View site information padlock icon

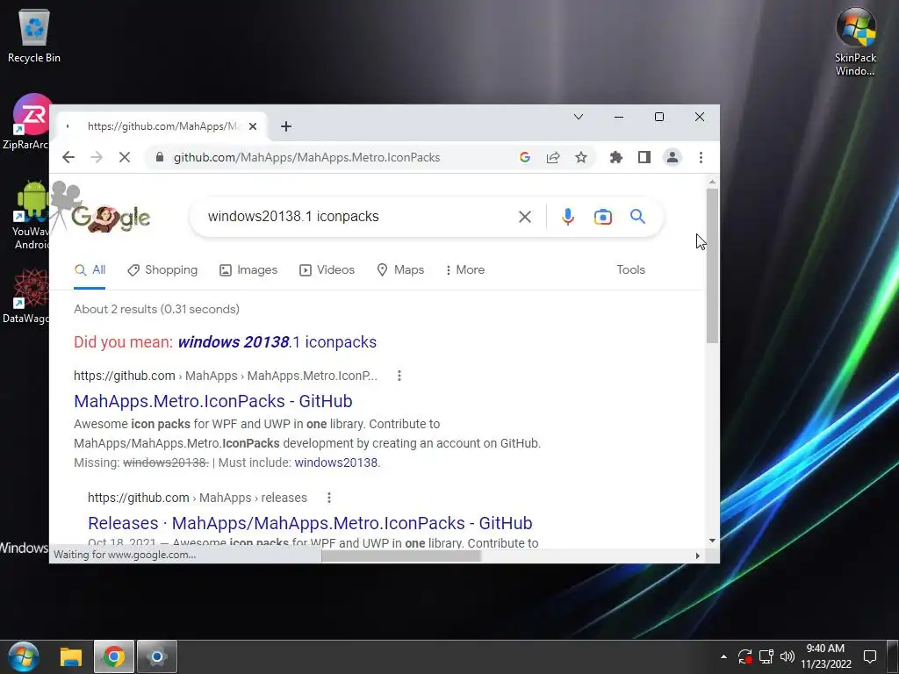coord(160,157)
